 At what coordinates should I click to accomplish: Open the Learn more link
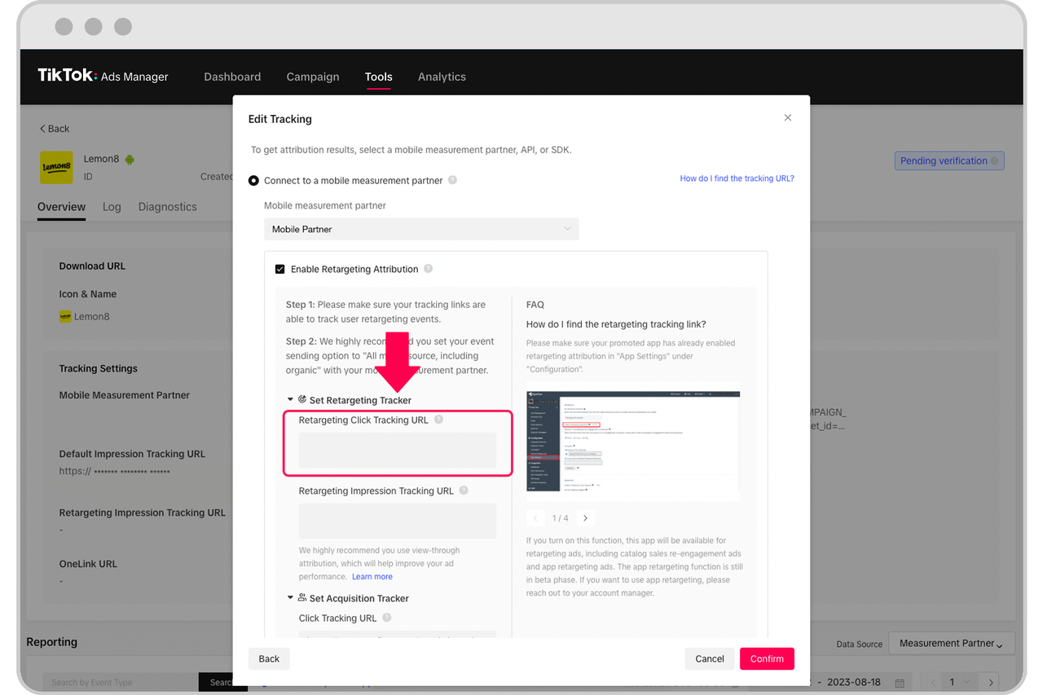pyautogui.click(x=372, y=577)
